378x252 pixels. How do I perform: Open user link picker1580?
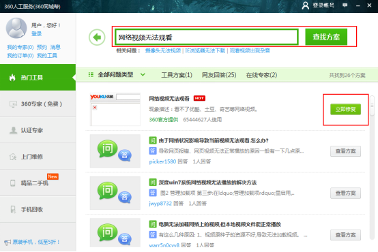tap(162, 161)
